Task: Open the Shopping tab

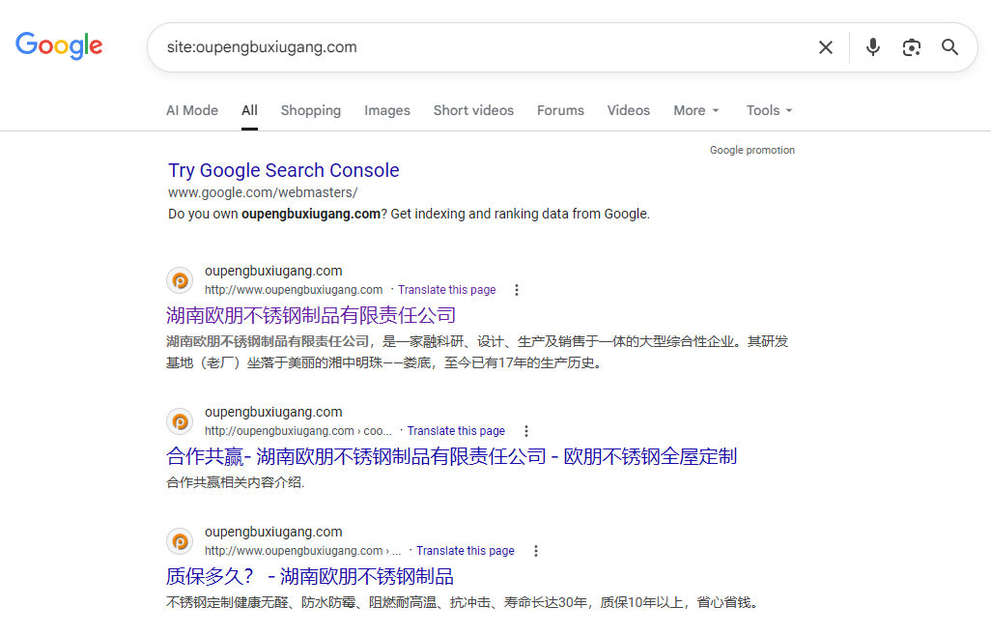Action: coord(311,110)
